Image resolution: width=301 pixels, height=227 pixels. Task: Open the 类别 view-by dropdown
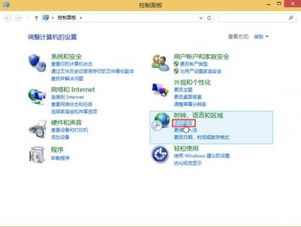(261, 37)
